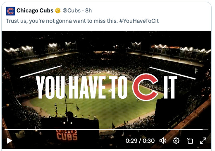Click the YOU HAVE TO text overlay
Screen dimensions: 215x151
click(x=81, y=88)
